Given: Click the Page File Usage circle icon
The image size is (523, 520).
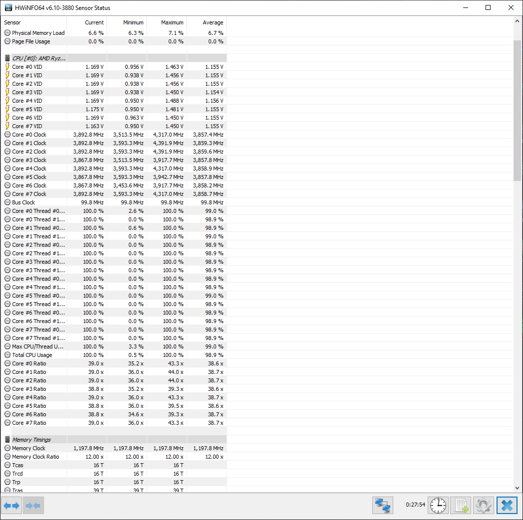Looking at the screenshot, I should pos(7,41).
